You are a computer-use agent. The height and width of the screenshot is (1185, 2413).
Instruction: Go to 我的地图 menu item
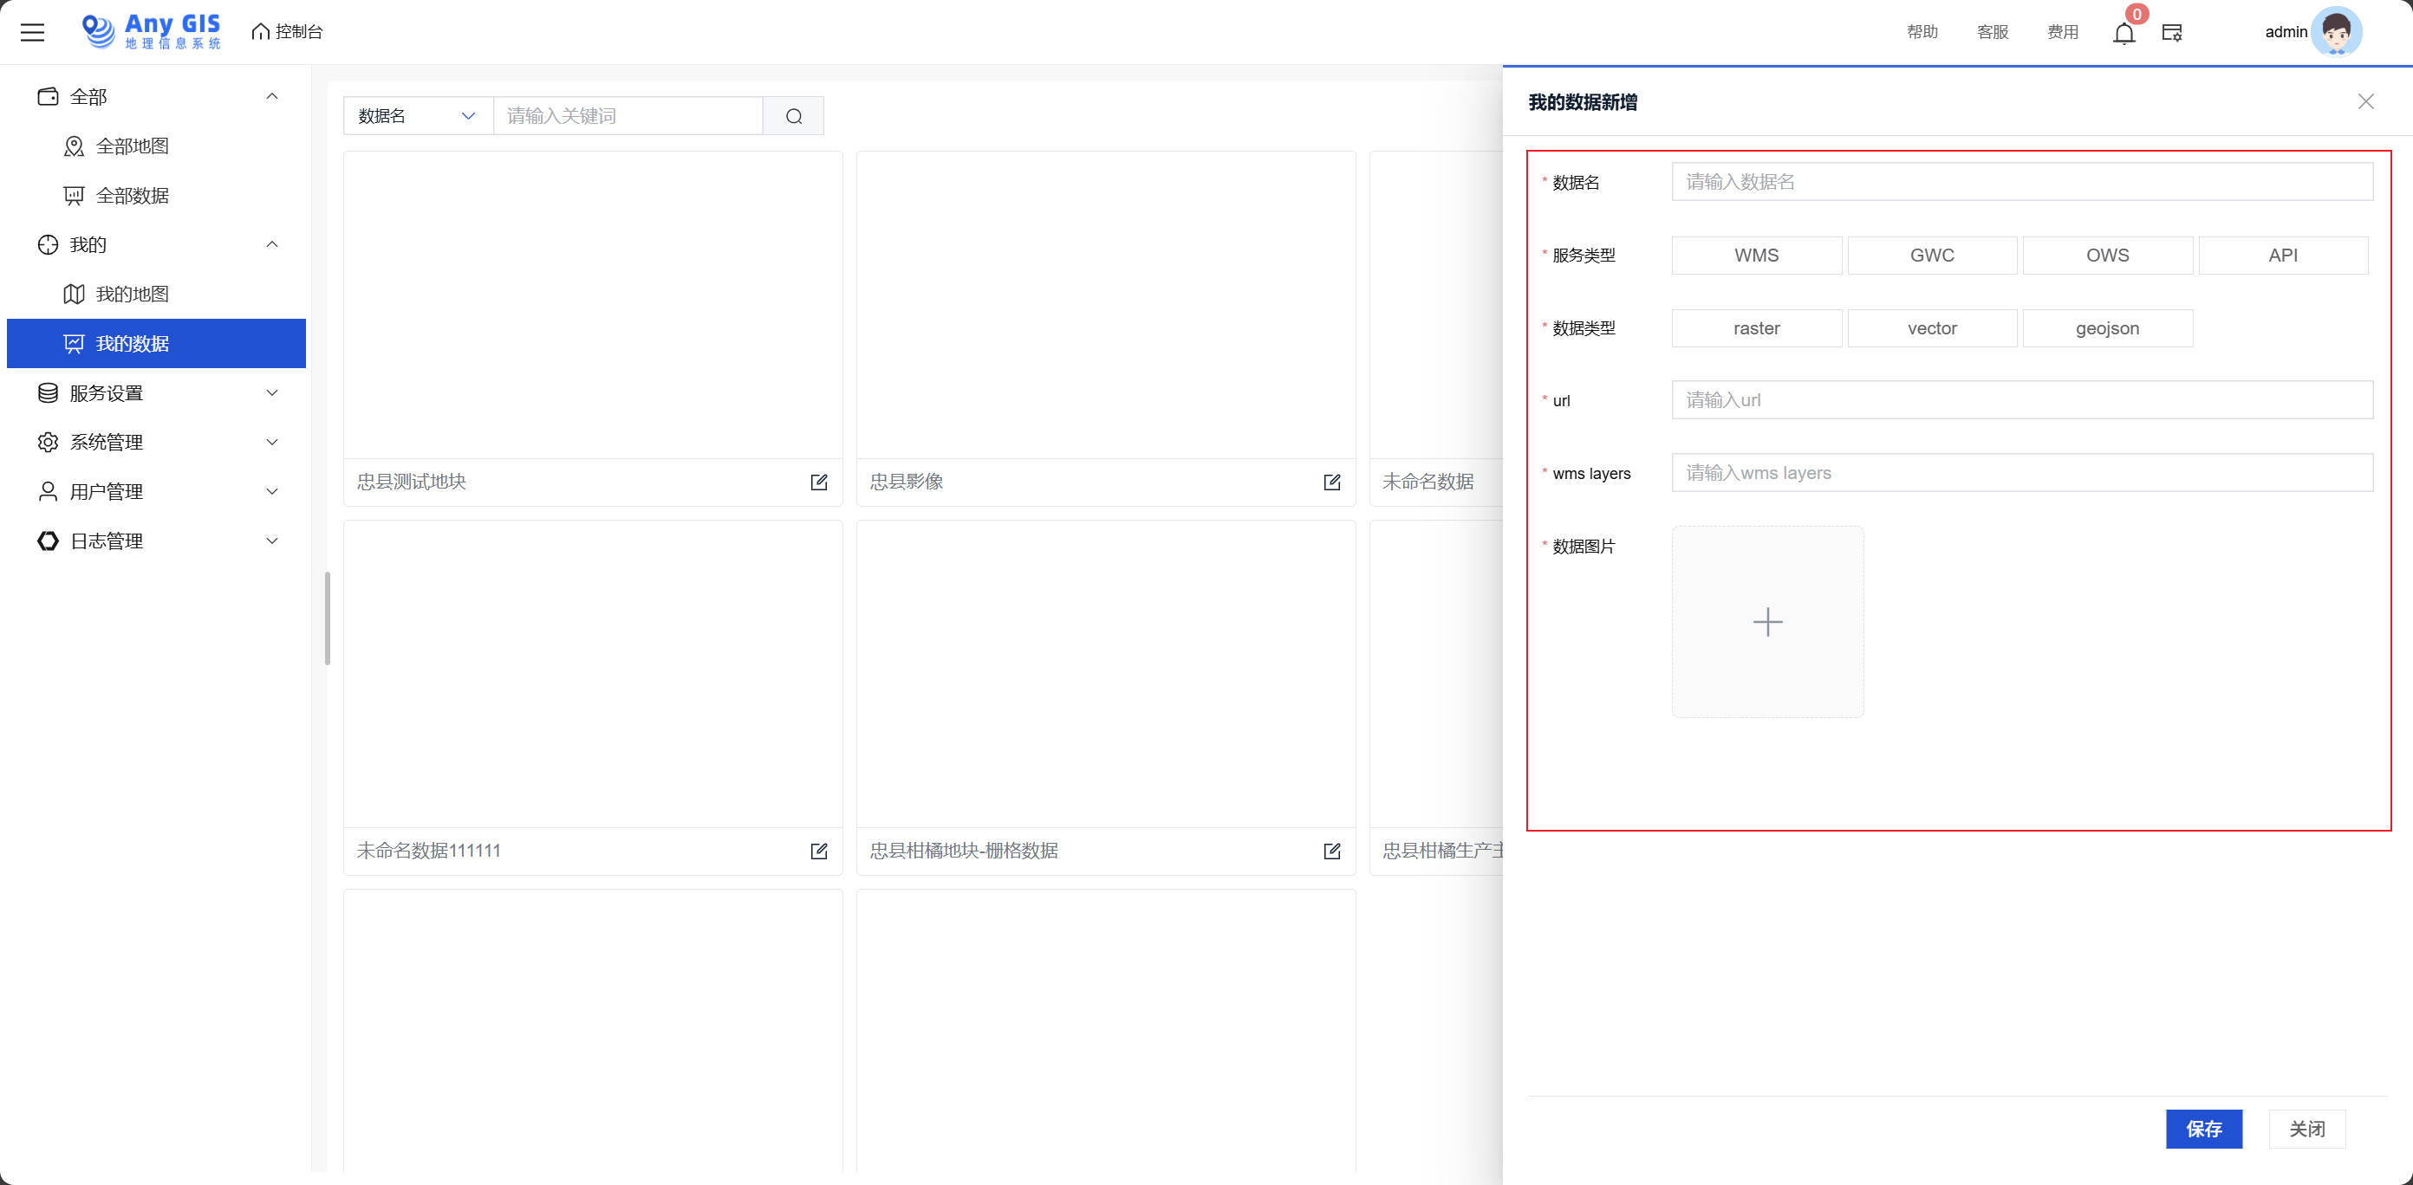(132, 294)
